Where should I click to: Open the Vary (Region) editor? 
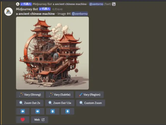pyautogui.click(x=89, y=95)
